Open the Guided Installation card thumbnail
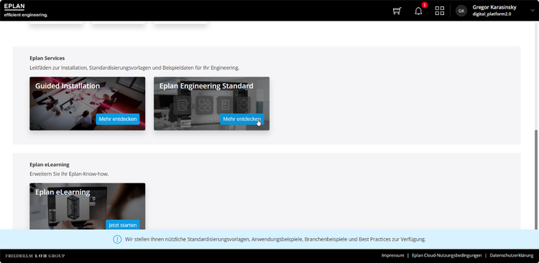Viewport: 539px width, 263px height. [x=87, y=104]
